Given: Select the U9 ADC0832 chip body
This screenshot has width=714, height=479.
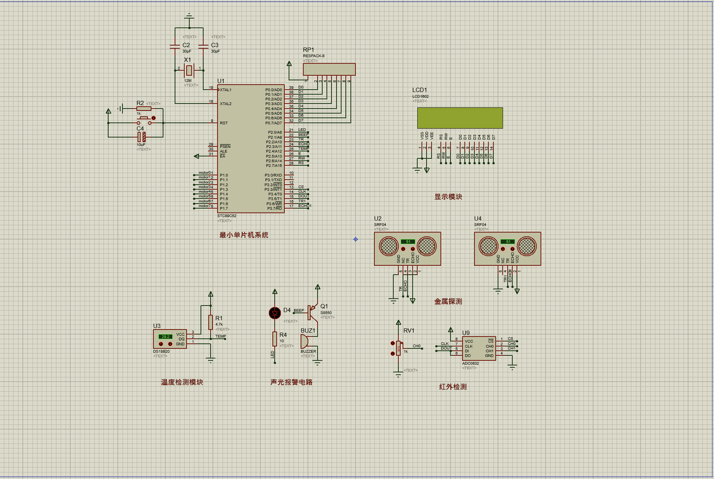Looking at the screenshot, I should (479, 348).
